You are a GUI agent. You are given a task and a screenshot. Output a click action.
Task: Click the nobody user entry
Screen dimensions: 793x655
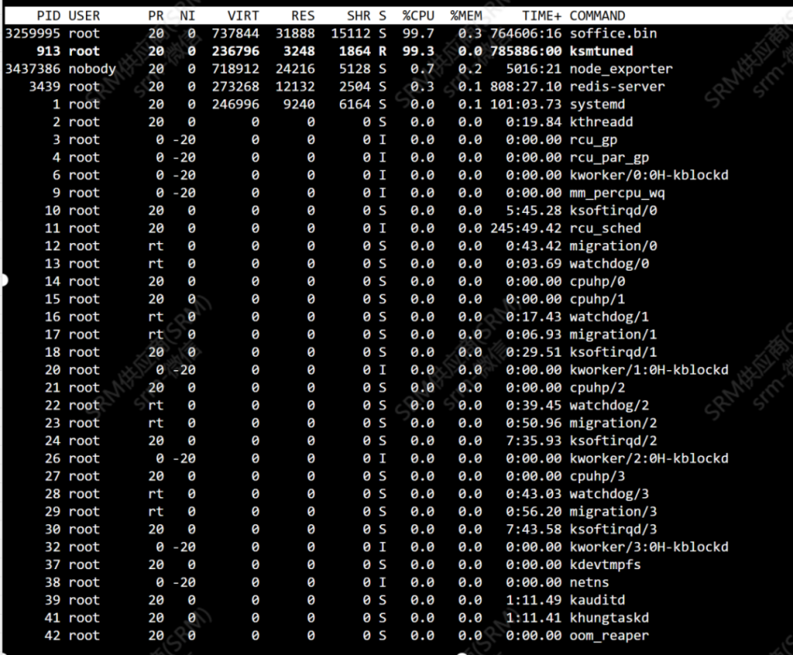pos(92,69)
